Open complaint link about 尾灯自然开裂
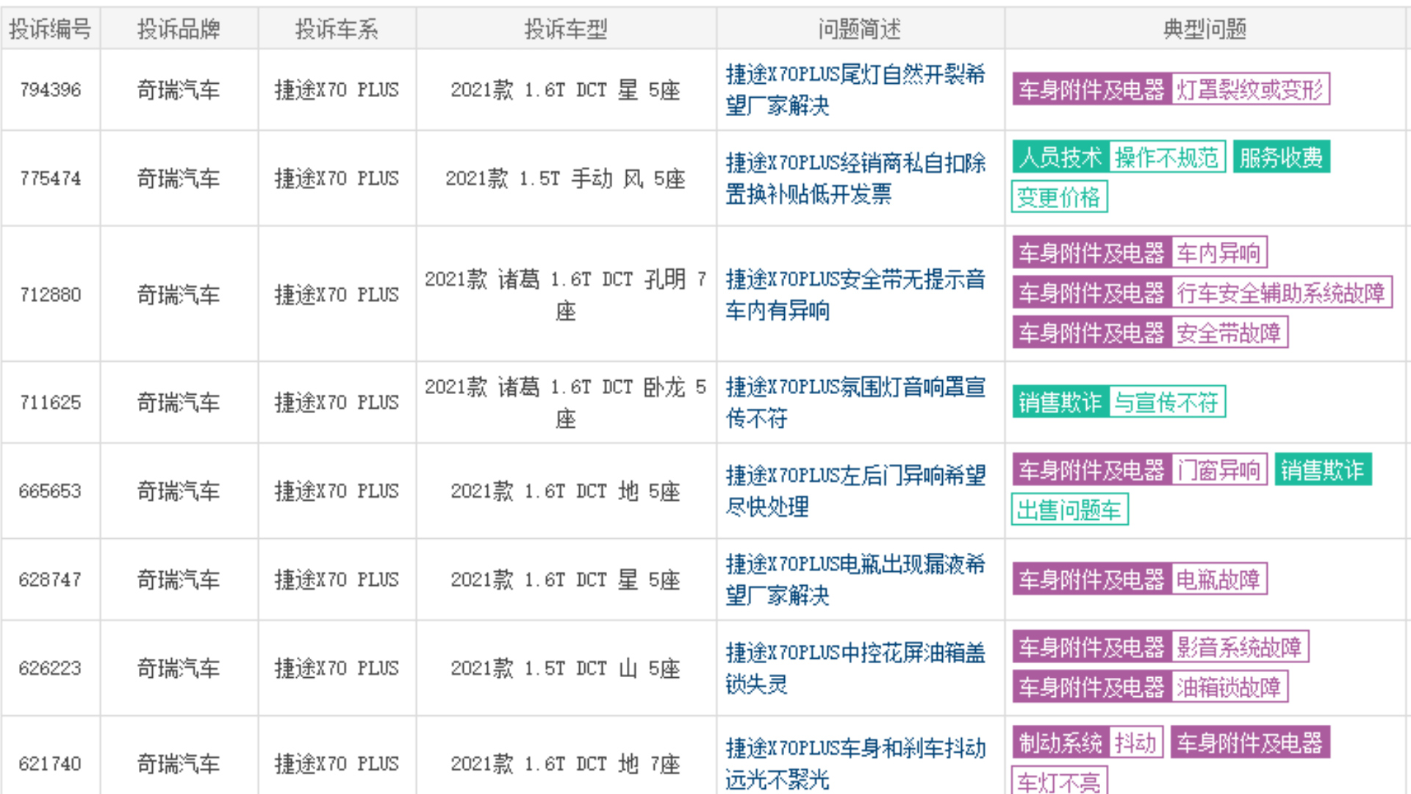This screenshot has height=794, width=1411. (855, 90)
